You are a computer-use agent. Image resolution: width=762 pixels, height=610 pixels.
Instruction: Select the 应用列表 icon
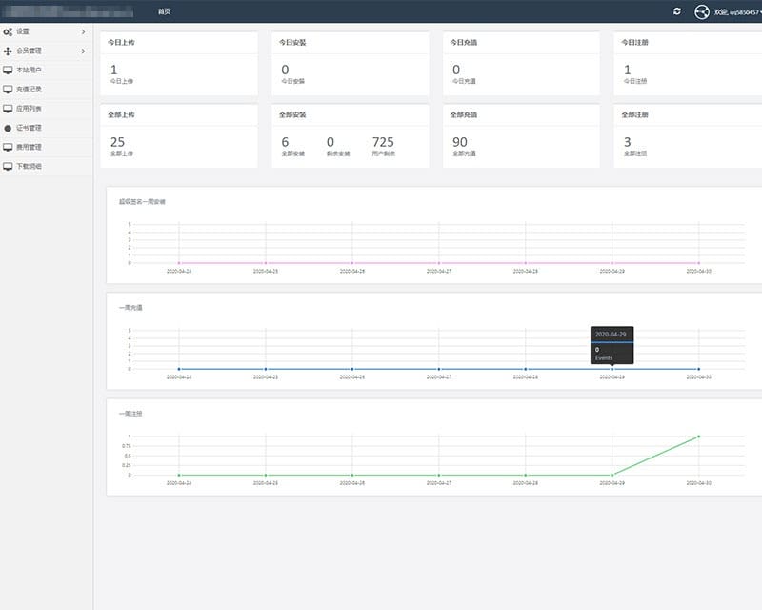pyautogui.click(x=8, y=110)
